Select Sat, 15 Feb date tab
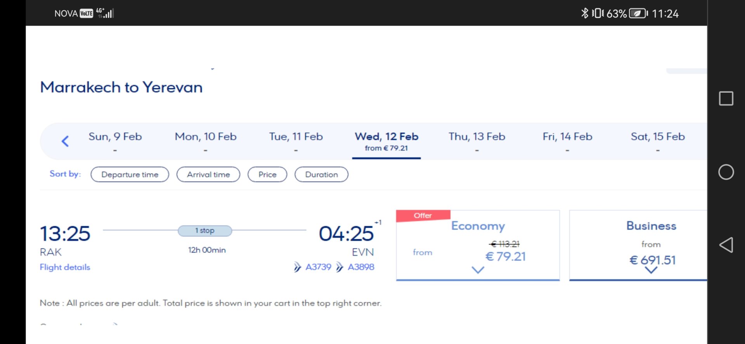The width and height of the screenshot is (745, 344). (x=658, y=141)
